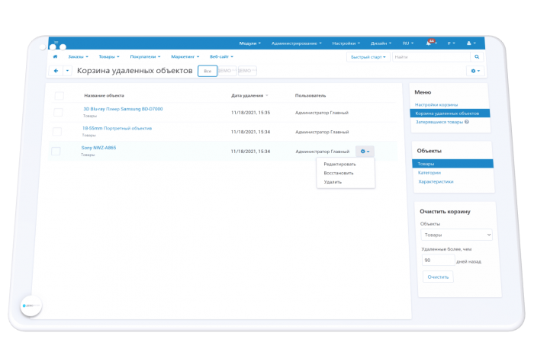The height and width of the screenshot is (355, 534).
Task: Go to the home icon in navigation bar
Action: pos(55,57)
